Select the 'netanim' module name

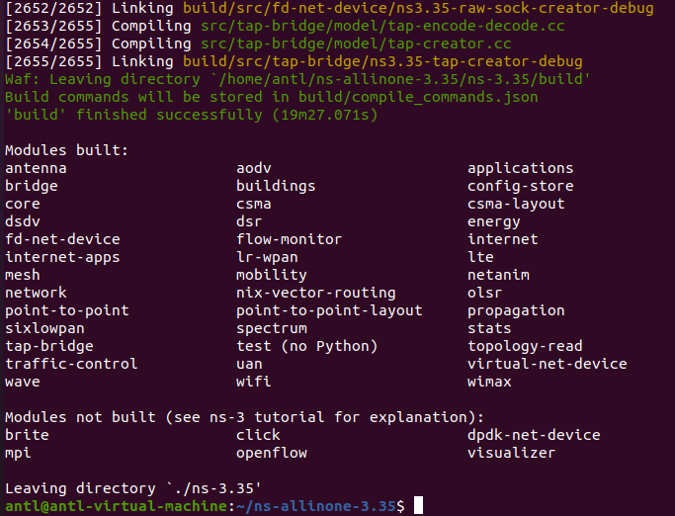click(x=498, y=275)
